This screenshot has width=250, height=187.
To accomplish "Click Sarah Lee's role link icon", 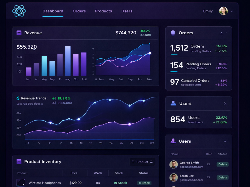I will point(208,177).
